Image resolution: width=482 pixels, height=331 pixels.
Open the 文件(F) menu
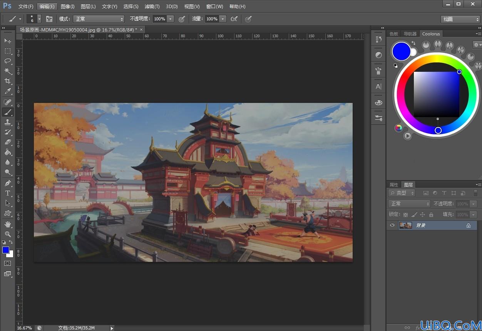[26, 7]
